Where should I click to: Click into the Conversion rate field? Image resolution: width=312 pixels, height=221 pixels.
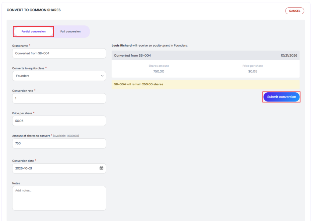coord(59,98)
